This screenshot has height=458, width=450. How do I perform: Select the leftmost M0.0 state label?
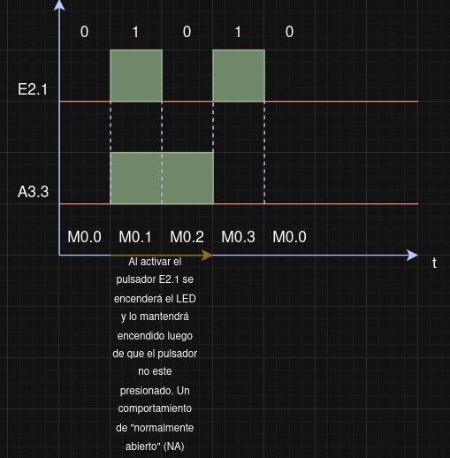click(84, 237)
